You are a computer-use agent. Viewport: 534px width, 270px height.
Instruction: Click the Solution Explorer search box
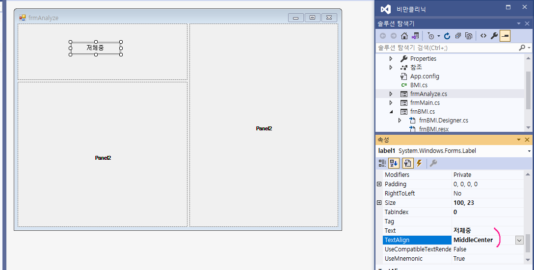coord(447,48)
